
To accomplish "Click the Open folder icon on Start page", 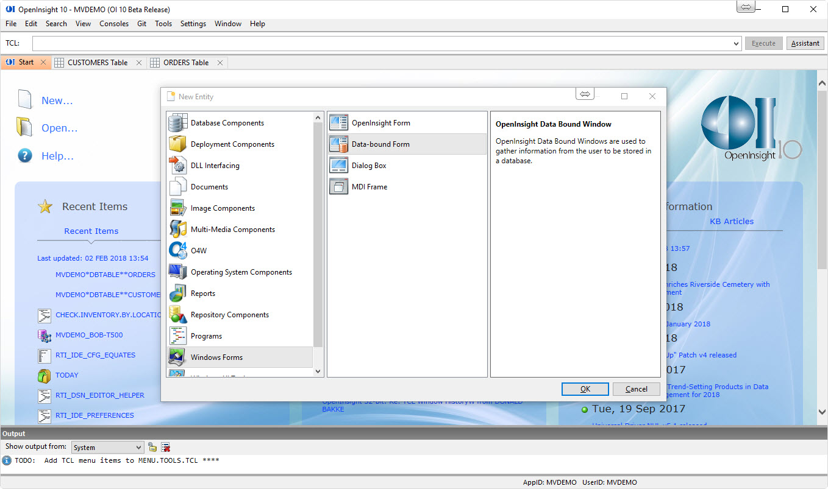I will pos(24,127).
